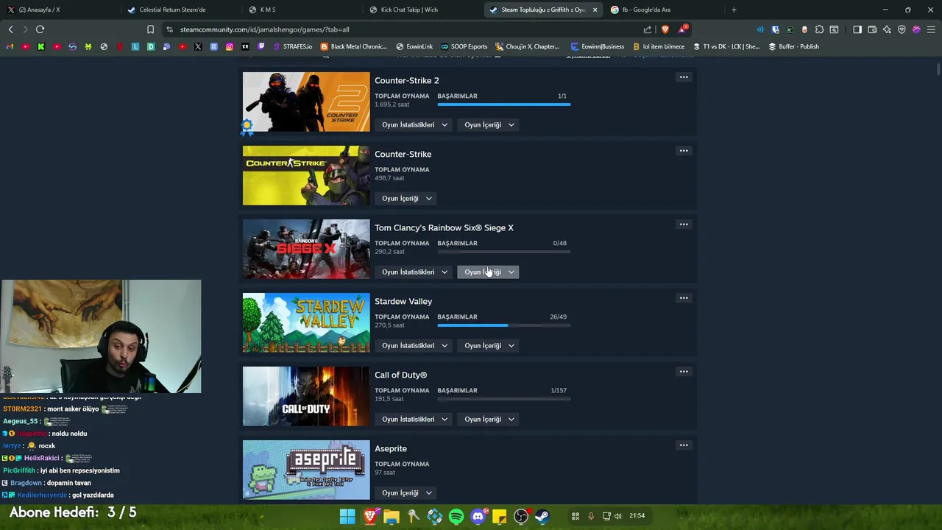Open Counter-Strike 2 game title link
Viewport: 942px width, 530px height.
click(x=407, y=80)
